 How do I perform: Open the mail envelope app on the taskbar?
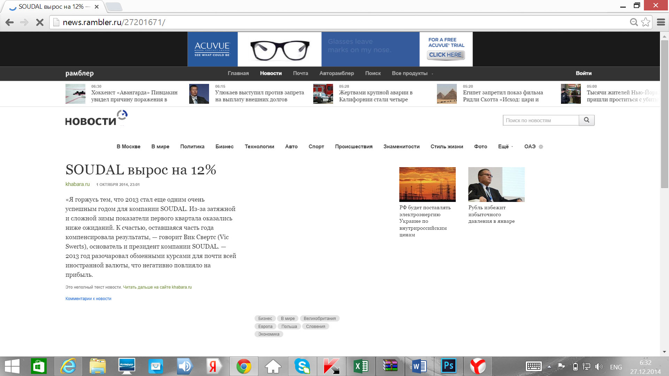pos(155,366)
